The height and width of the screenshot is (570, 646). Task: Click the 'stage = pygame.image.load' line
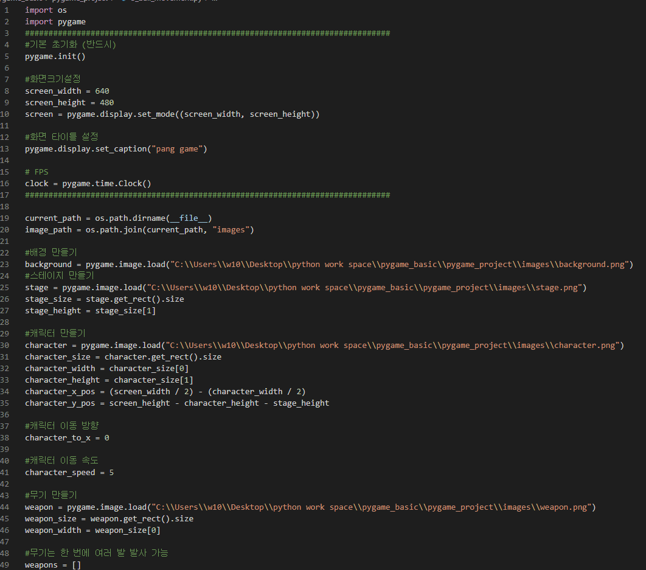coord(306,287)
